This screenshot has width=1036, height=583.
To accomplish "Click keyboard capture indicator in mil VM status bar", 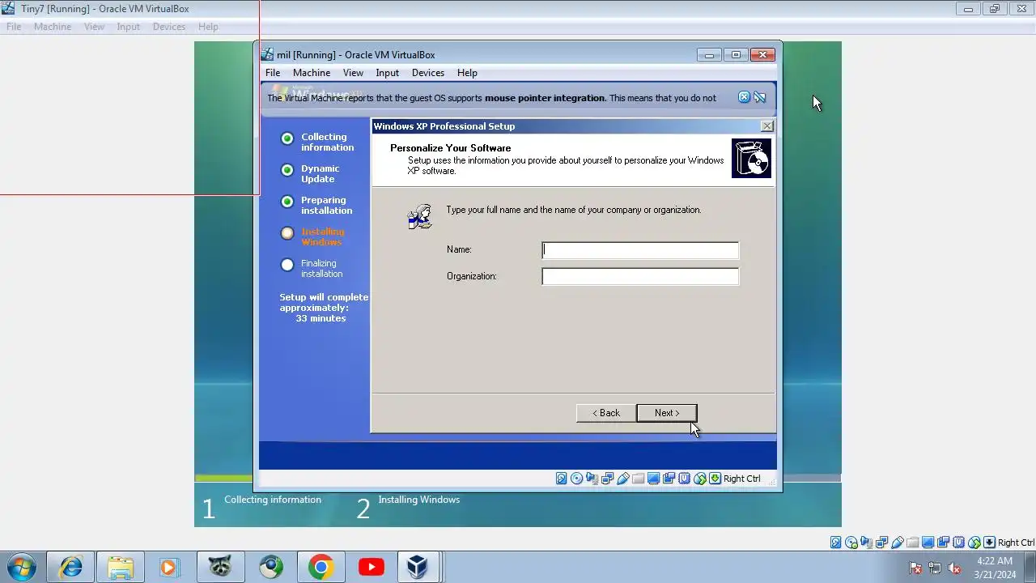I will 715,479.
